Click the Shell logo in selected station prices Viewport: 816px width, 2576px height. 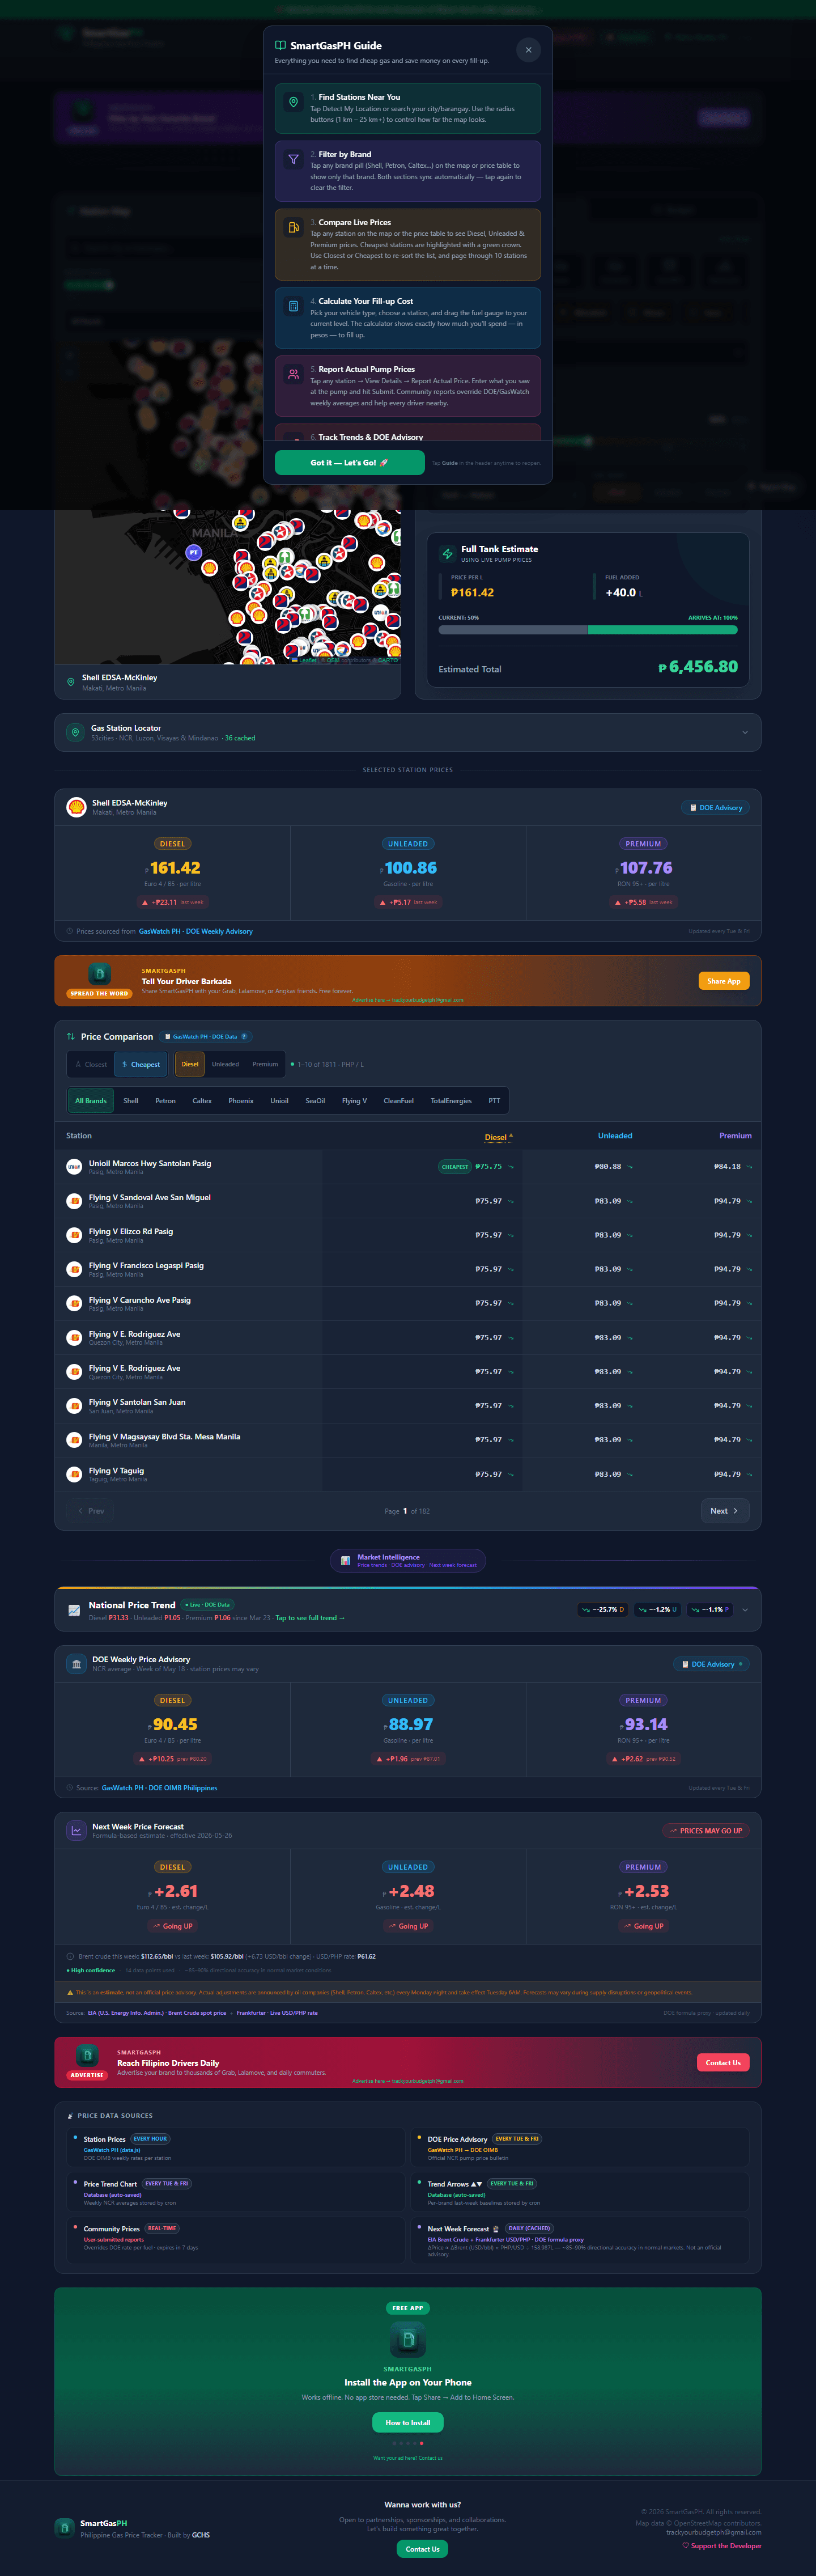click(76, 807)
